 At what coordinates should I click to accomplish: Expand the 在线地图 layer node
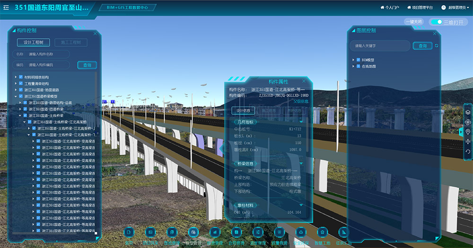pyautogui.click(x=353, y=66)
